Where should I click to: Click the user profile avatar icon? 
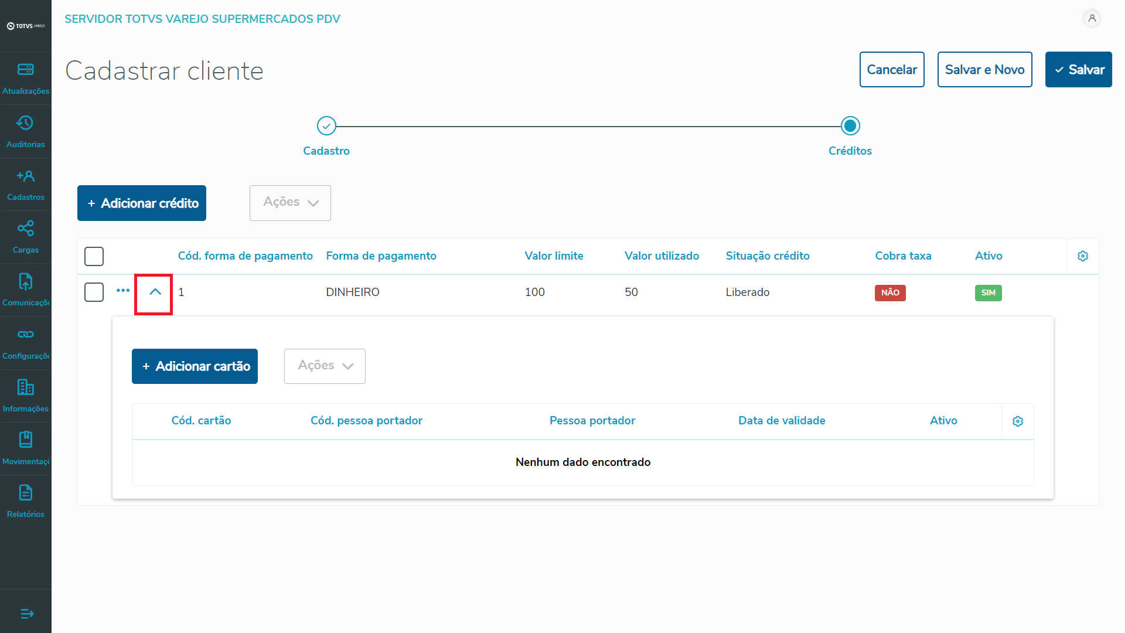[x=1092, y=19]
